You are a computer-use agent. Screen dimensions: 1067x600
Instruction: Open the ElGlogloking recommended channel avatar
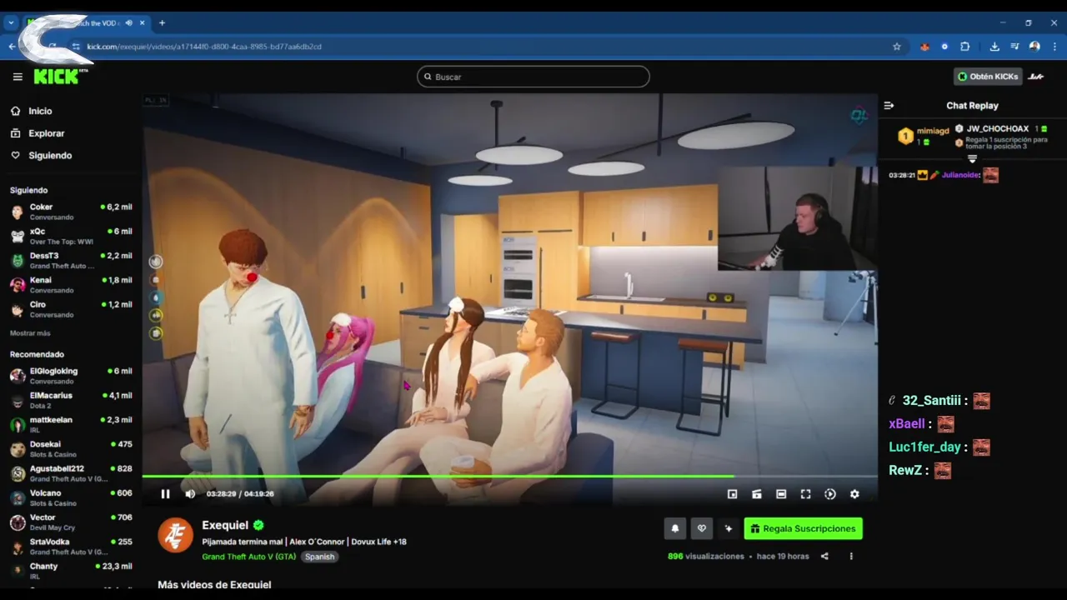[18, 376]
